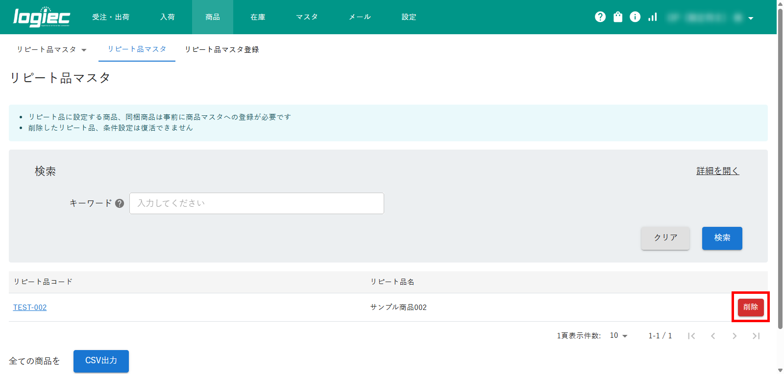The width and height of the screenshot is (784, 374).
Task: Click the information circle icon in header
Action: click(635, 17)
